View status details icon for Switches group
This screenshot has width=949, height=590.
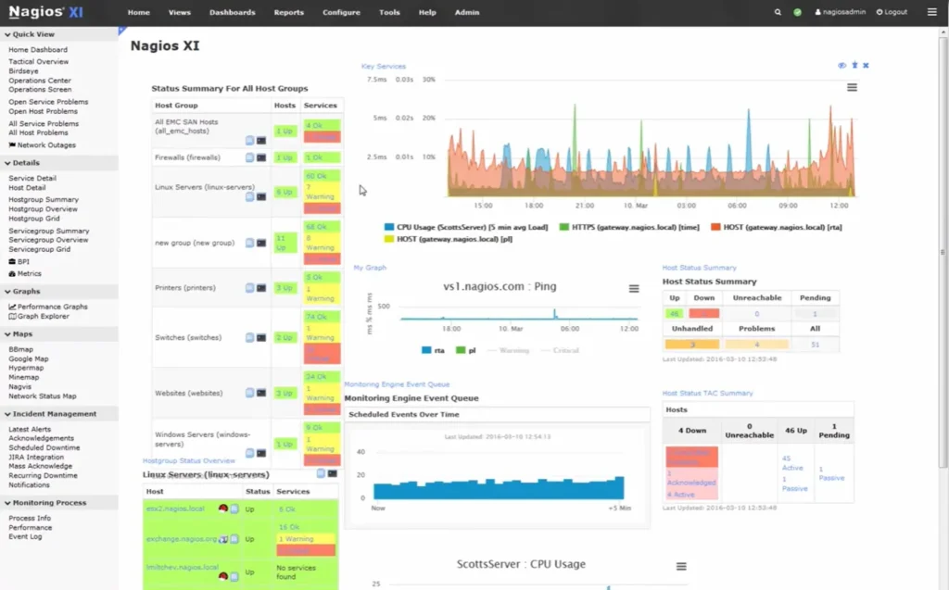[249, 338]
